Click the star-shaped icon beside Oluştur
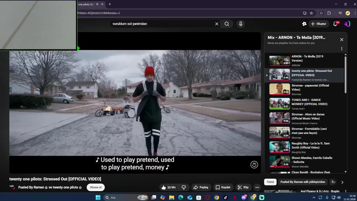 [304, 24]
